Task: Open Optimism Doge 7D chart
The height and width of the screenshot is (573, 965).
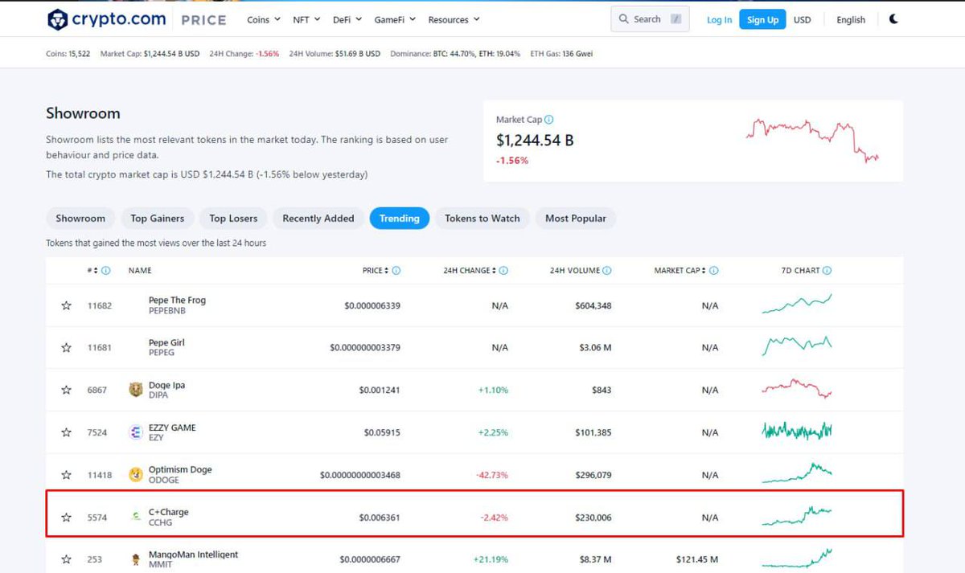Action: click(797, 473)
